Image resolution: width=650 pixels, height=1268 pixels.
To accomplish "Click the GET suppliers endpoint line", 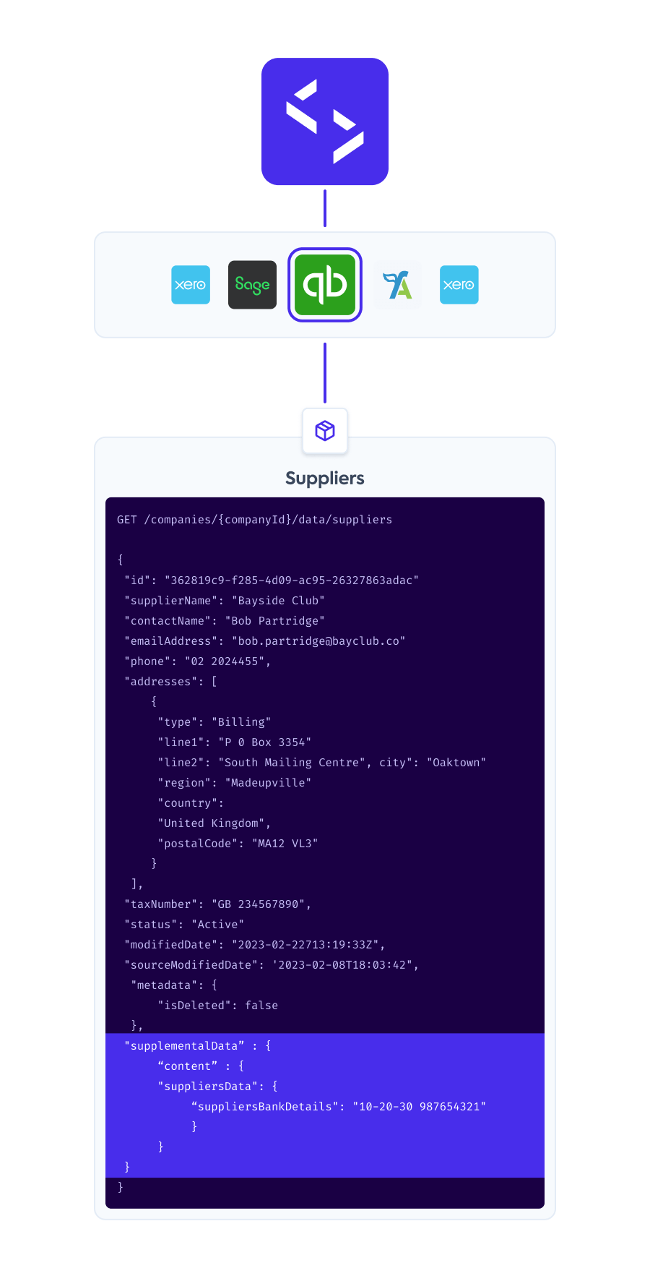I will coord(255,520).
